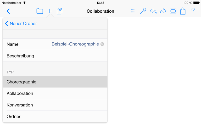
Task: Tap the plus add icon
Action: tap(50, 11)
